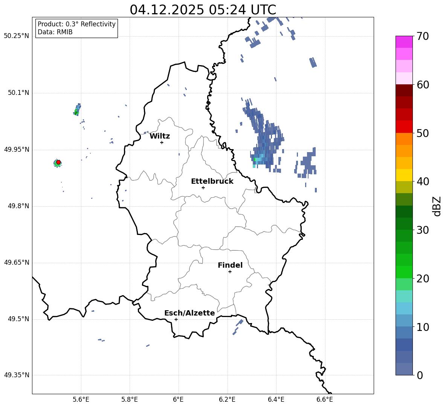
Task: Click the 5.8°E longitude label
Action: (x=130, y=400)
